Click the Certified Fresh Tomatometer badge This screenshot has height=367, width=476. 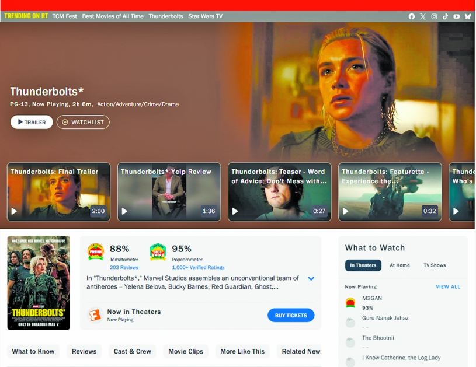tap(96, 251)
